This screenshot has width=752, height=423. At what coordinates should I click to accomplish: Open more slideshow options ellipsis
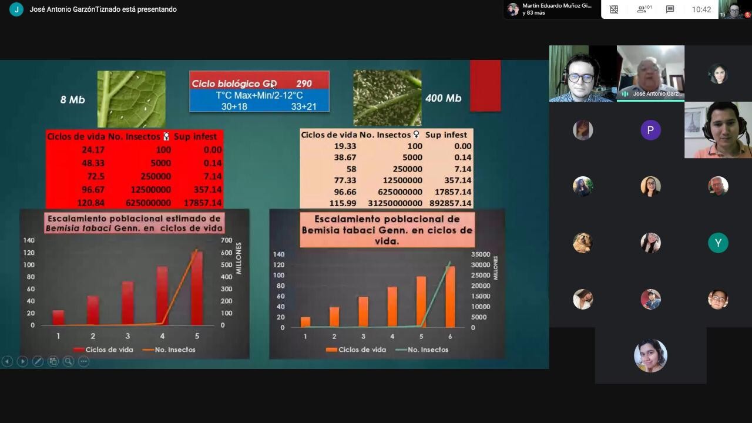coord(83,361)
